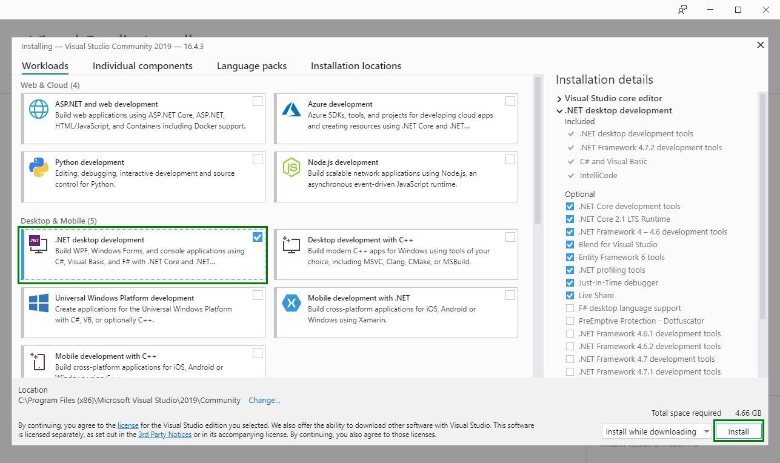Screen dimensions: 780x463
Task: Click the Desktop development with C++ icon
Action: (x=292, y=245)
